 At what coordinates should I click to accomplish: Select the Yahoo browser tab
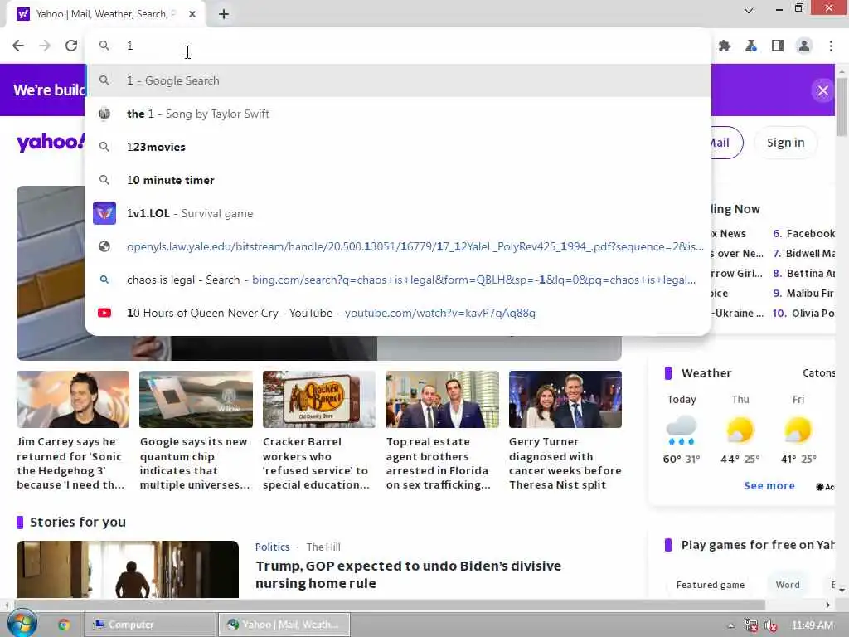click(x=105, y=14)
